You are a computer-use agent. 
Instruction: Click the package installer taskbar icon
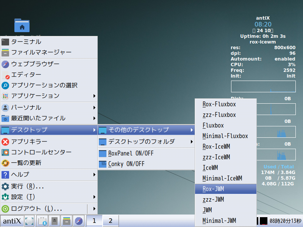coord(42,221)
